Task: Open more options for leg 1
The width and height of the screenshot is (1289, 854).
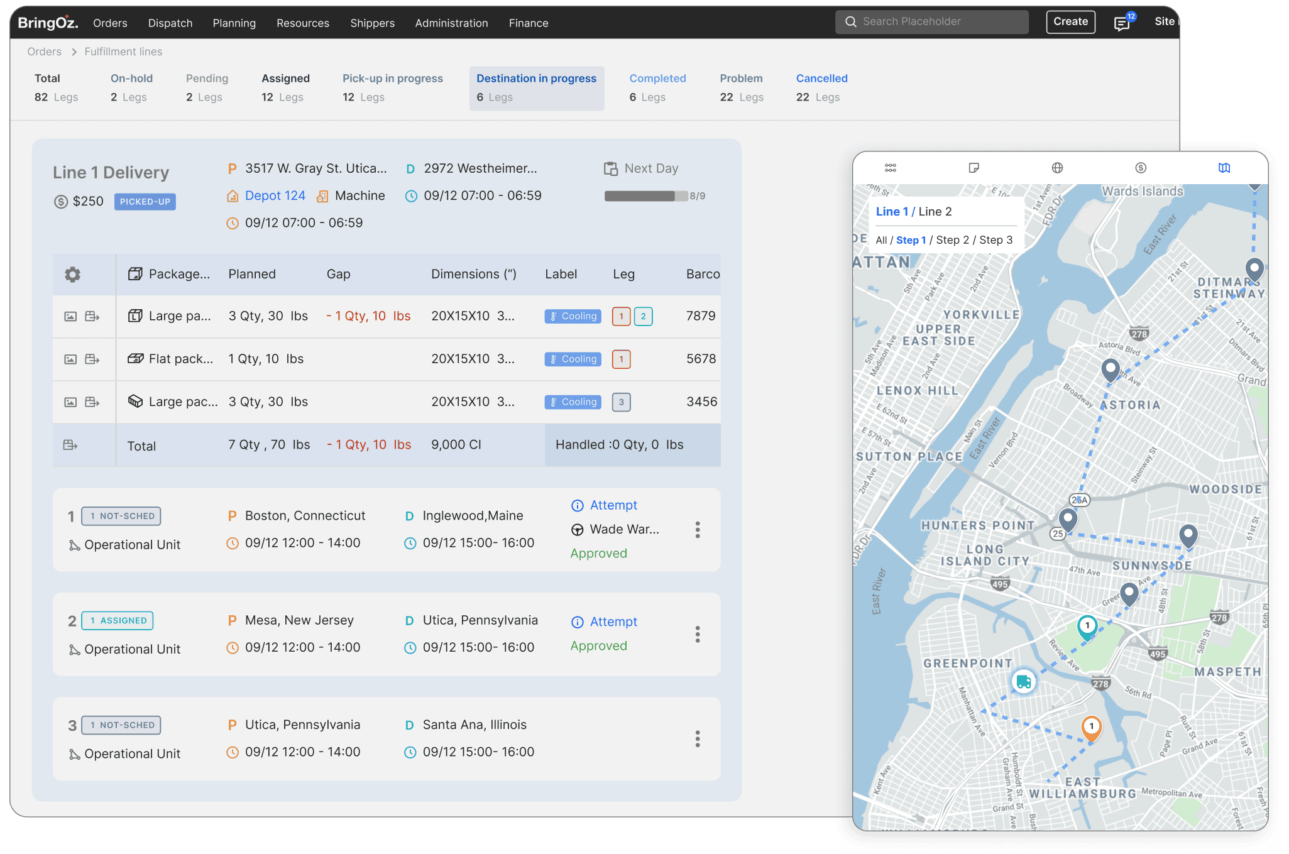Action: pyautogui.click(x=698, y=530)
